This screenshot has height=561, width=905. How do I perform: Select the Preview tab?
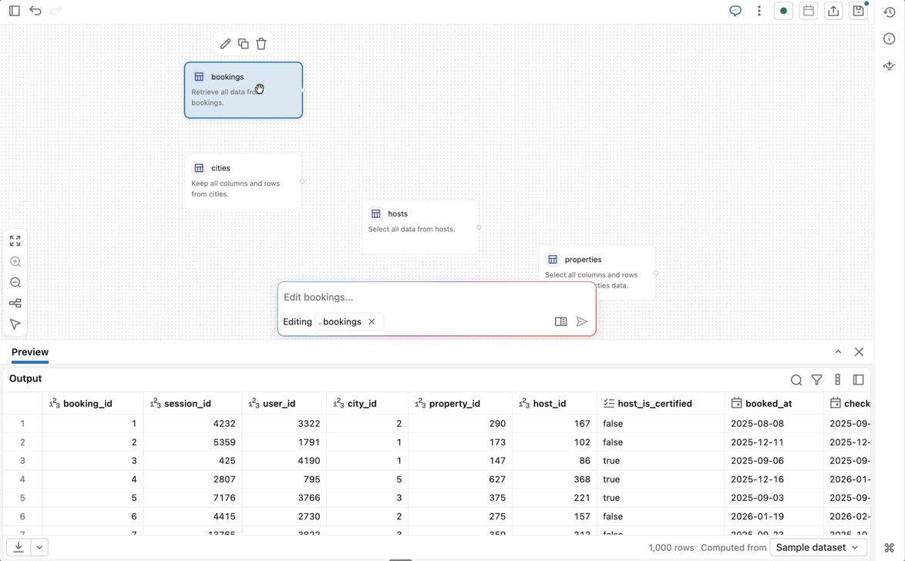[30, 352]
